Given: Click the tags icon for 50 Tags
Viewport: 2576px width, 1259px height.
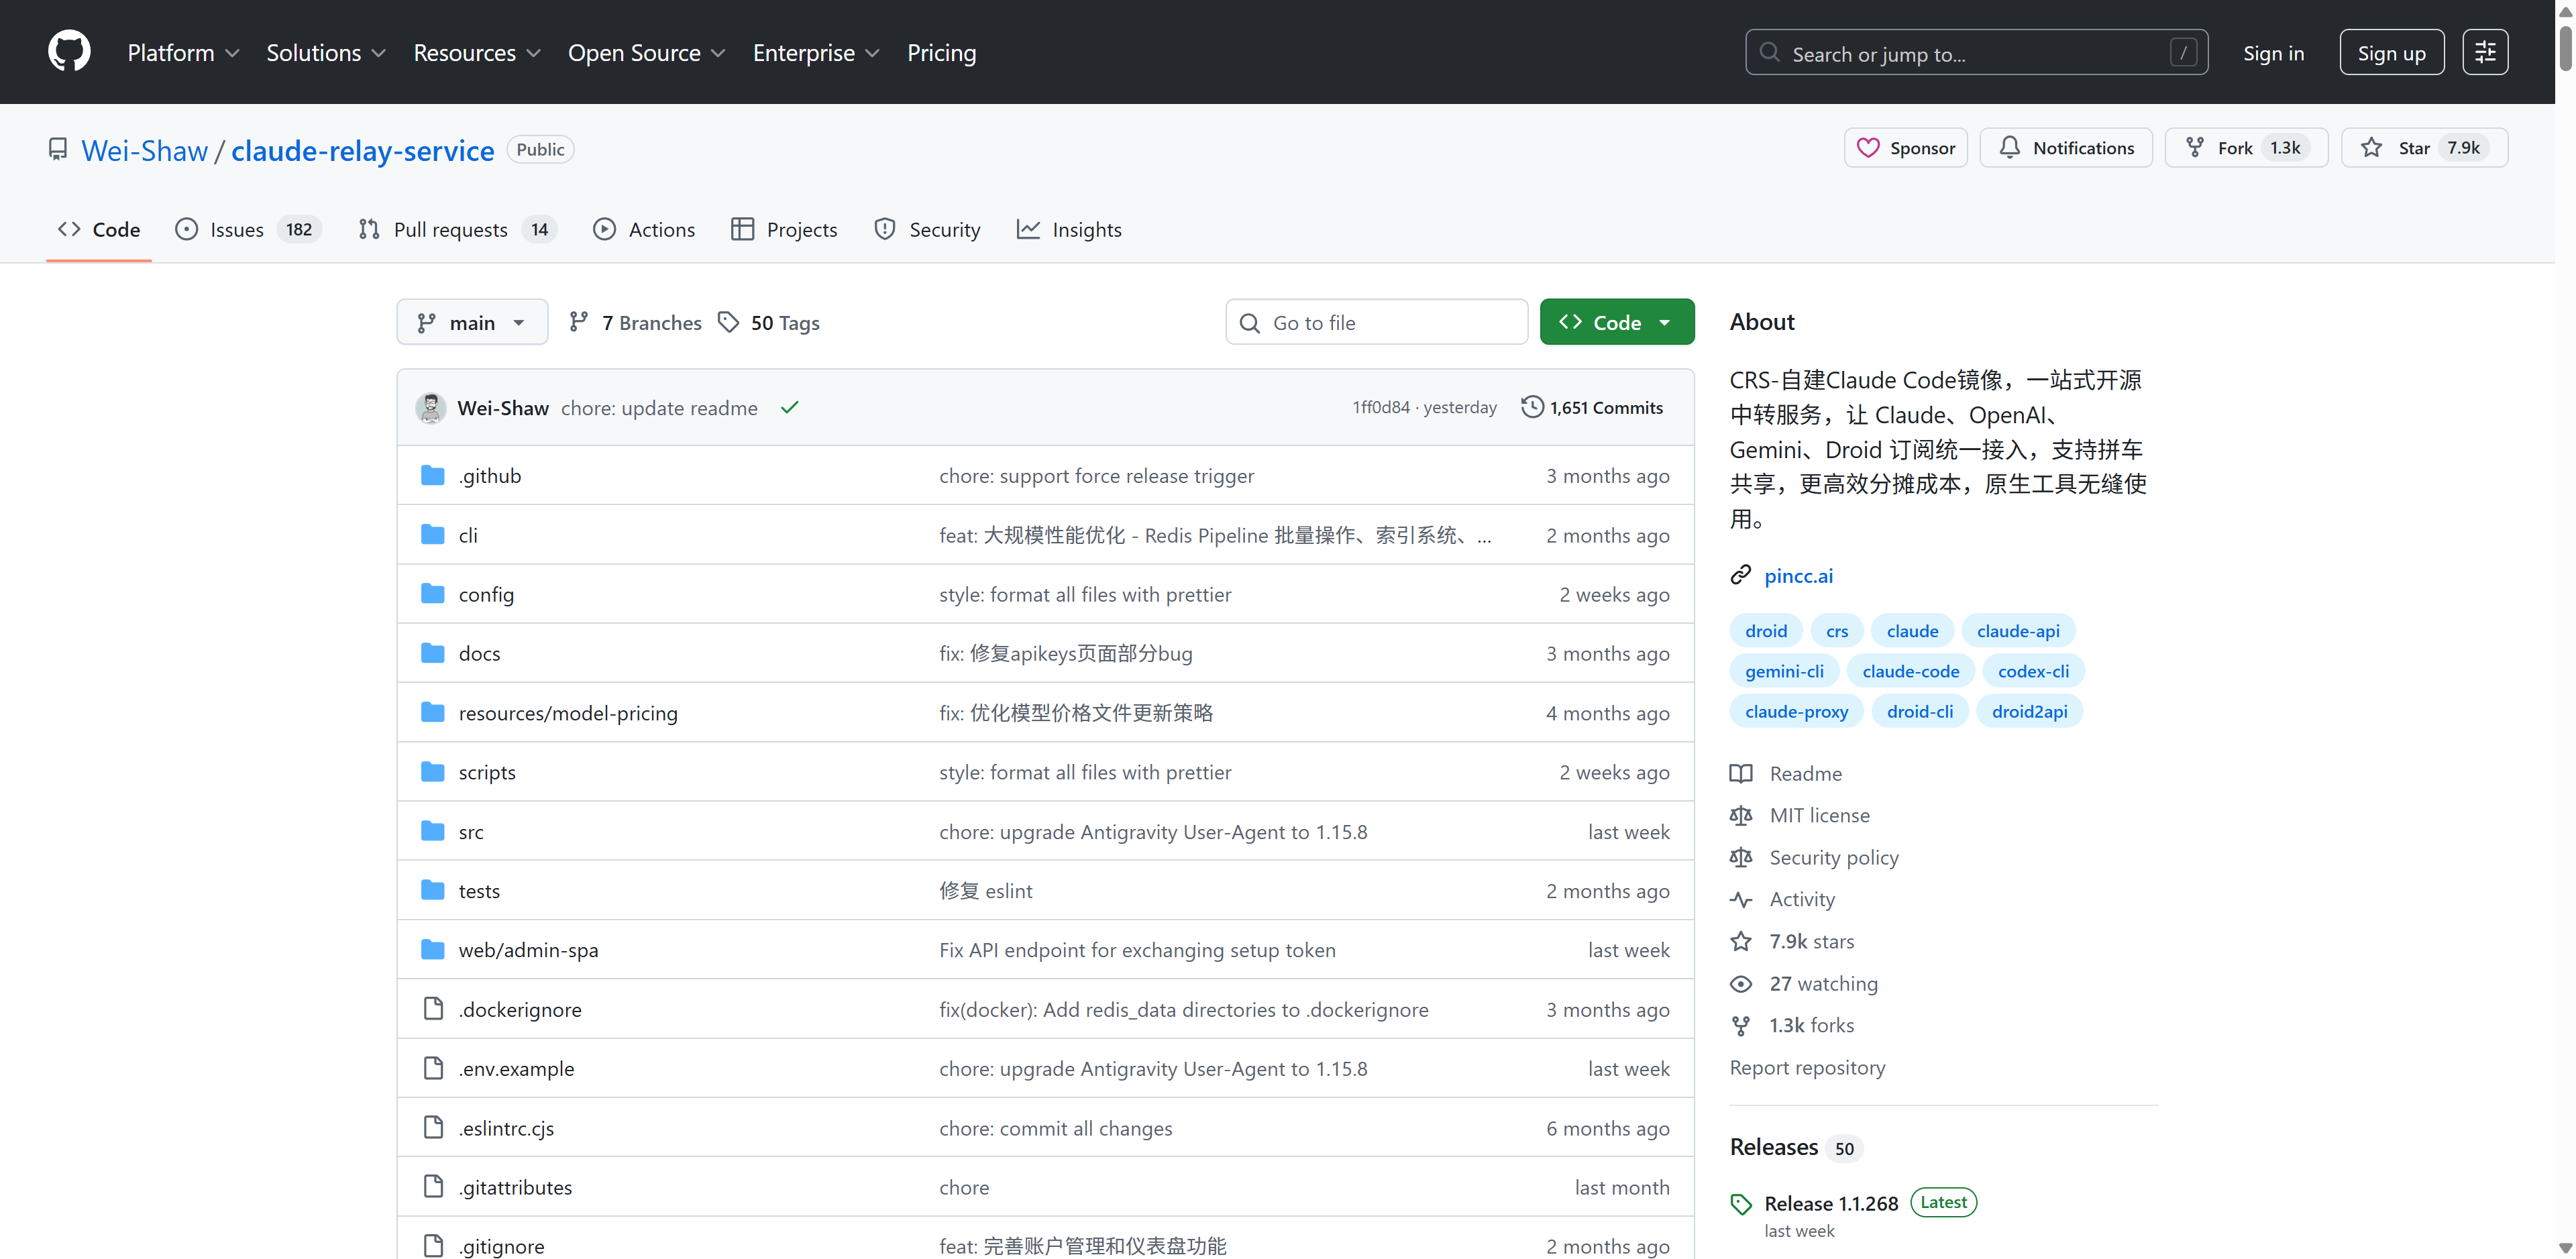Looking at the screenshot, I should pos(728,322).
